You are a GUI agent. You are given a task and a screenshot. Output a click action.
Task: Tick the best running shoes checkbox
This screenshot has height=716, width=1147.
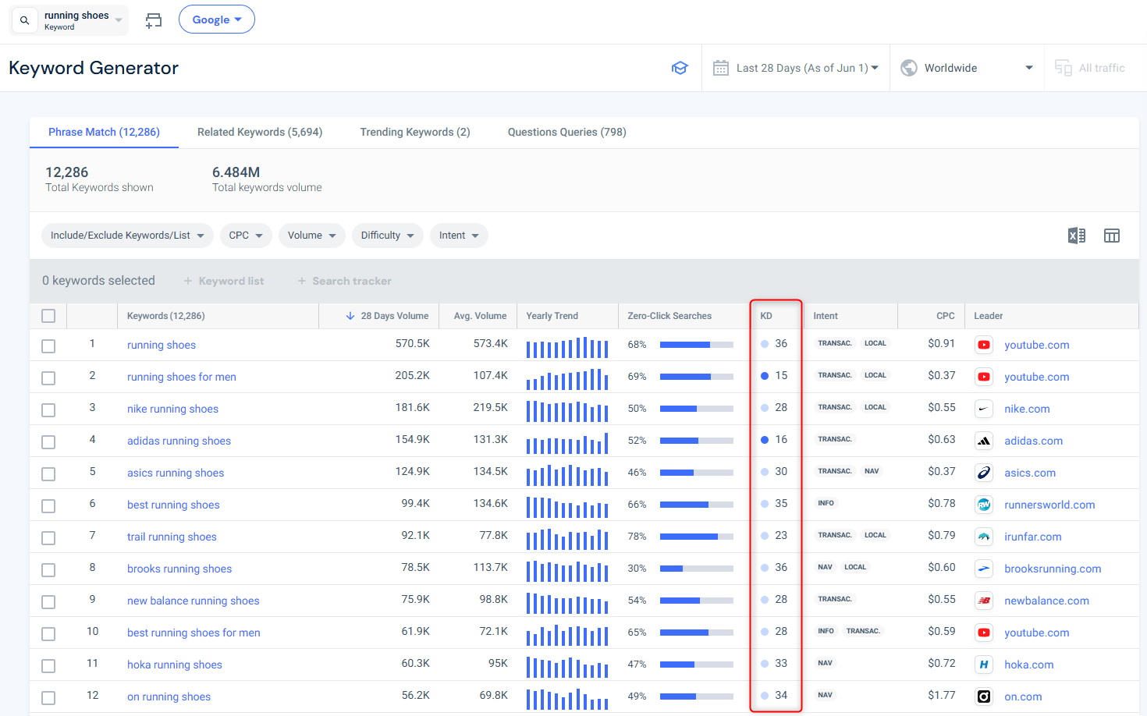[48, 505]
